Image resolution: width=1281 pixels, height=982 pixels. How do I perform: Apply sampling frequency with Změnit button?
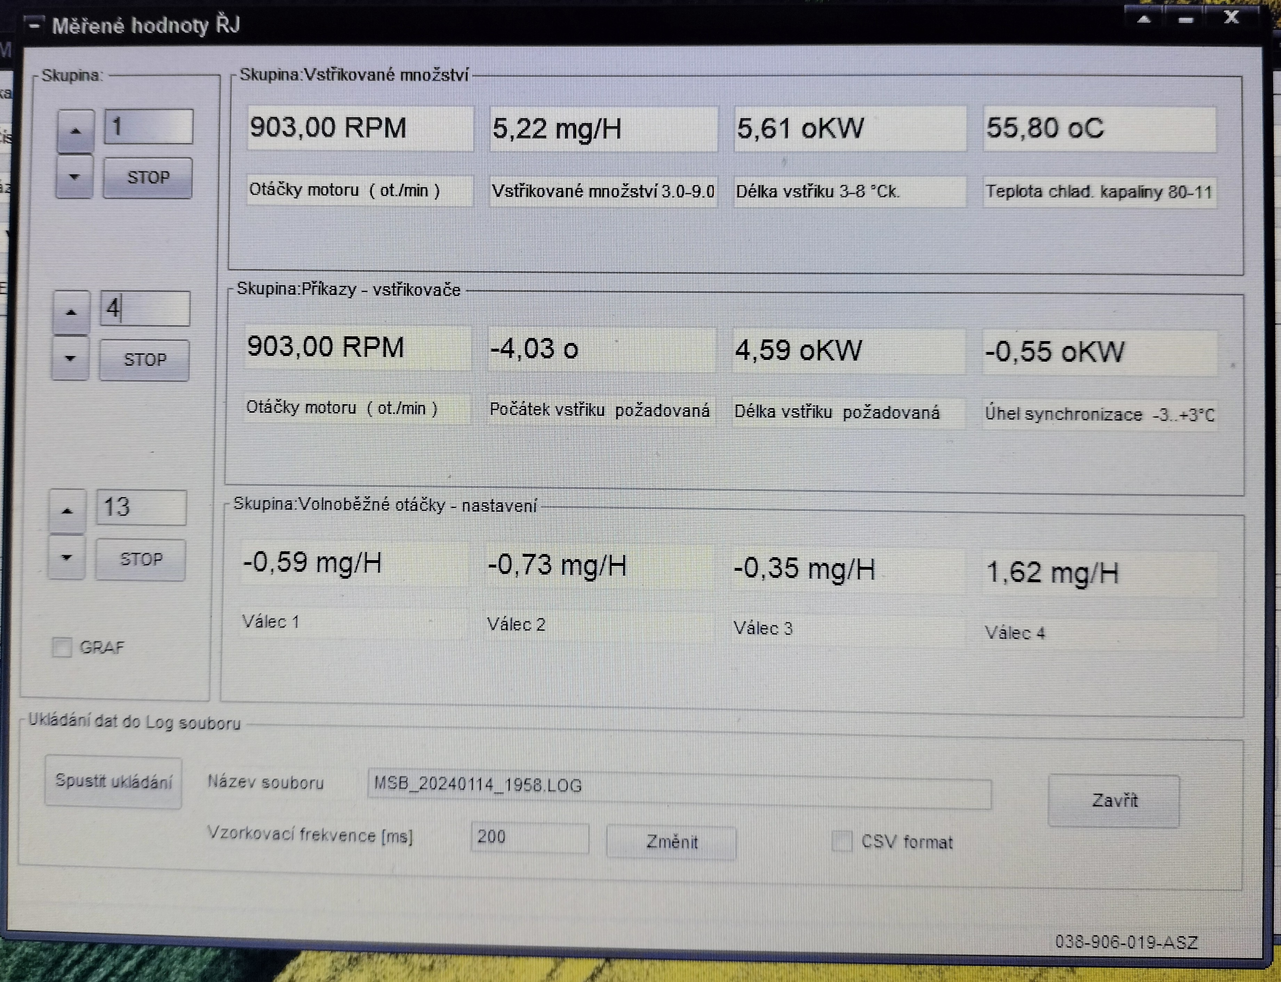671,842
